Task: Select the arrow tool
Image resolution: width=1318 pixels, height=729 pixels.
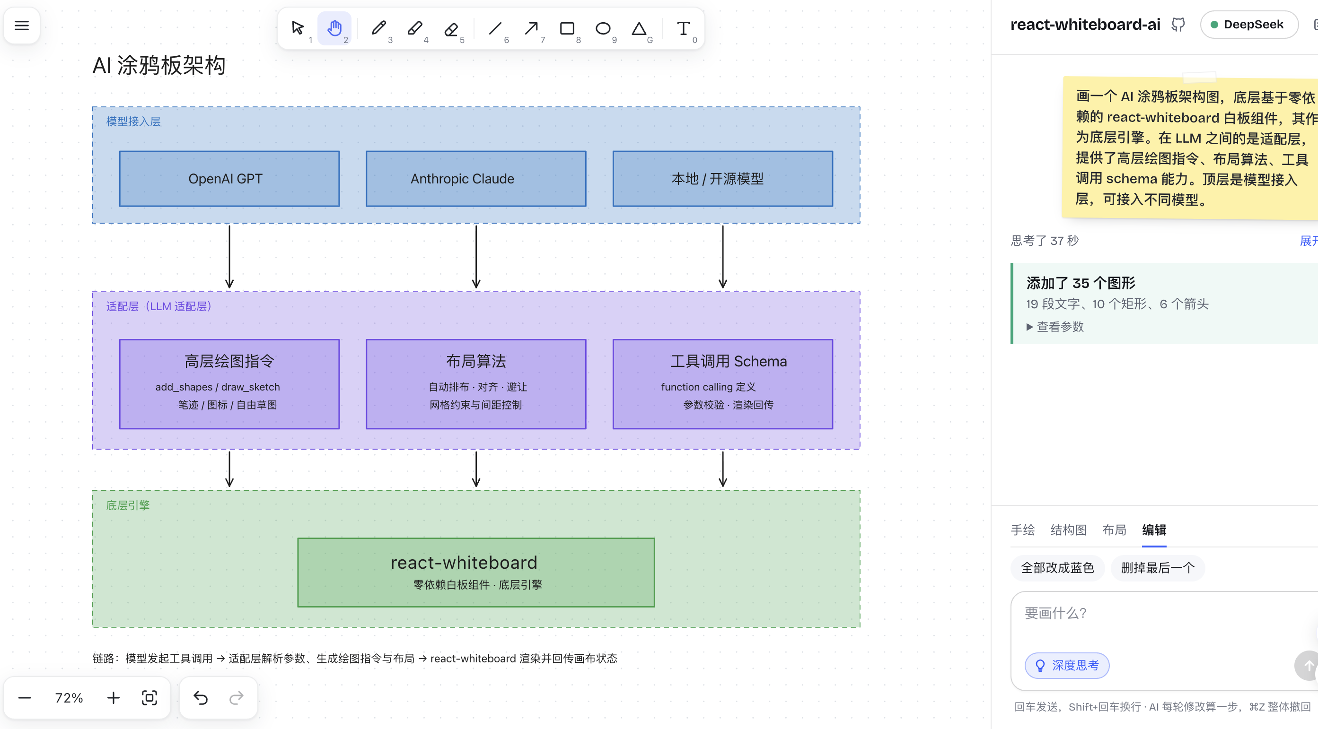Action: point(531,27)
